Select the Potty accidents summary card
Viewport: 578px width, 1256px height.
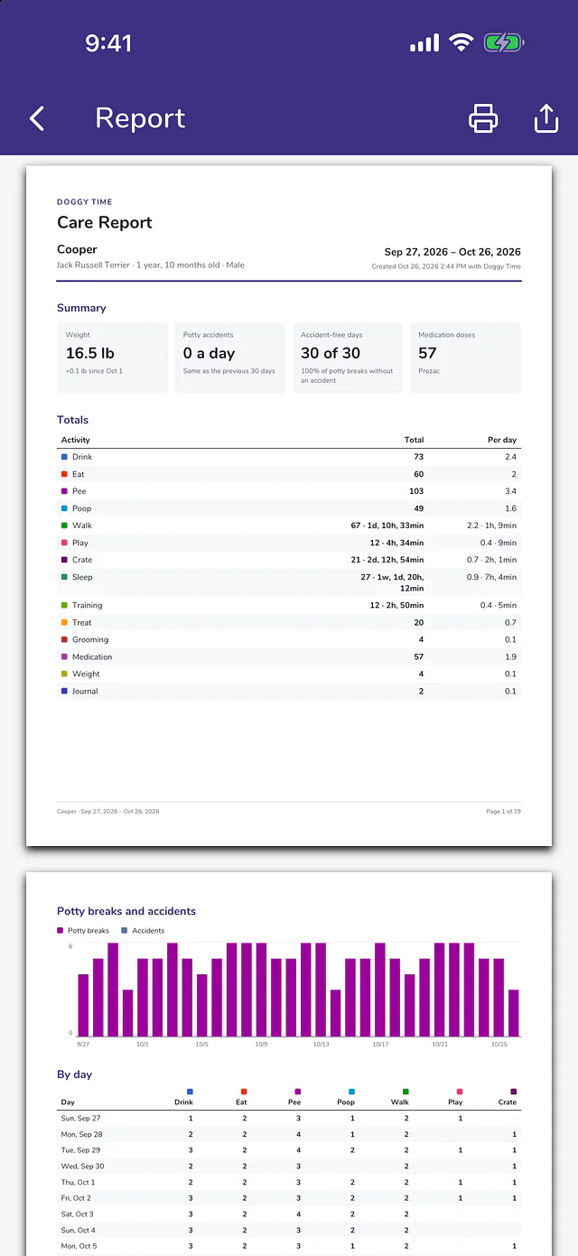[230, 358]
